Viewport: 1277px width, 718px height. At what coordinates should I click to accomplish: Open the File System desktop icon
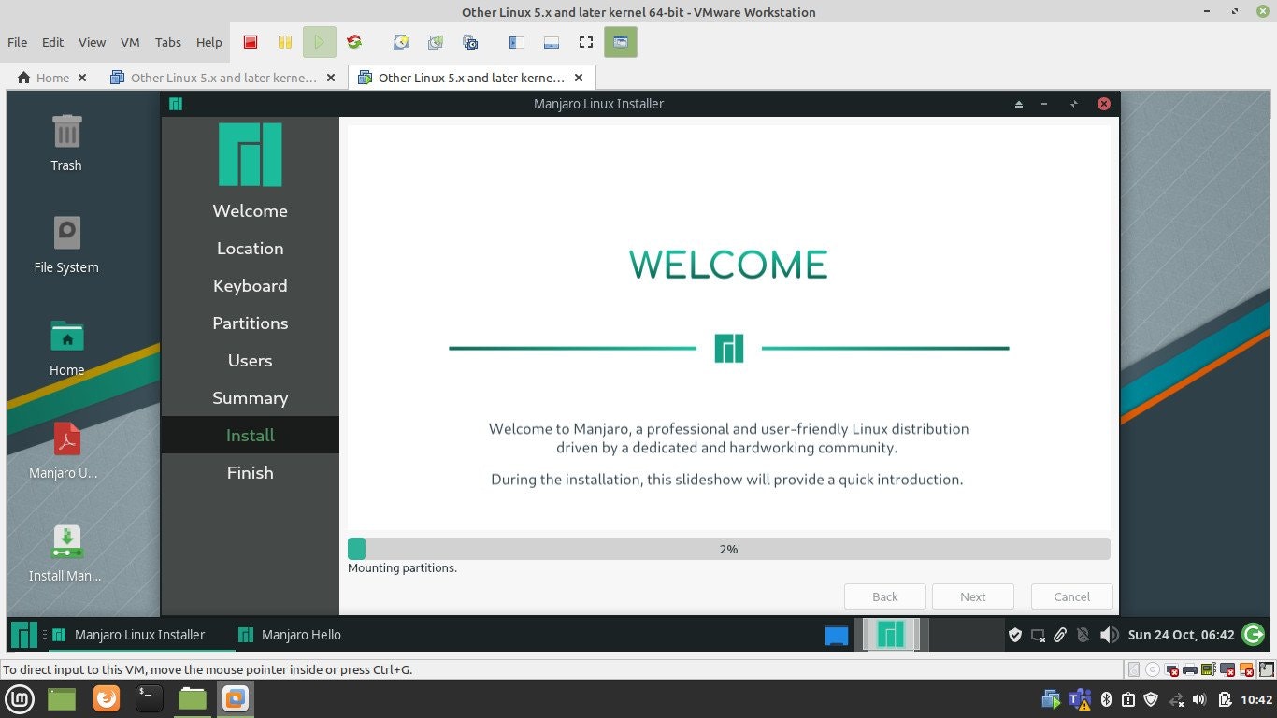[x=66, y=245]
